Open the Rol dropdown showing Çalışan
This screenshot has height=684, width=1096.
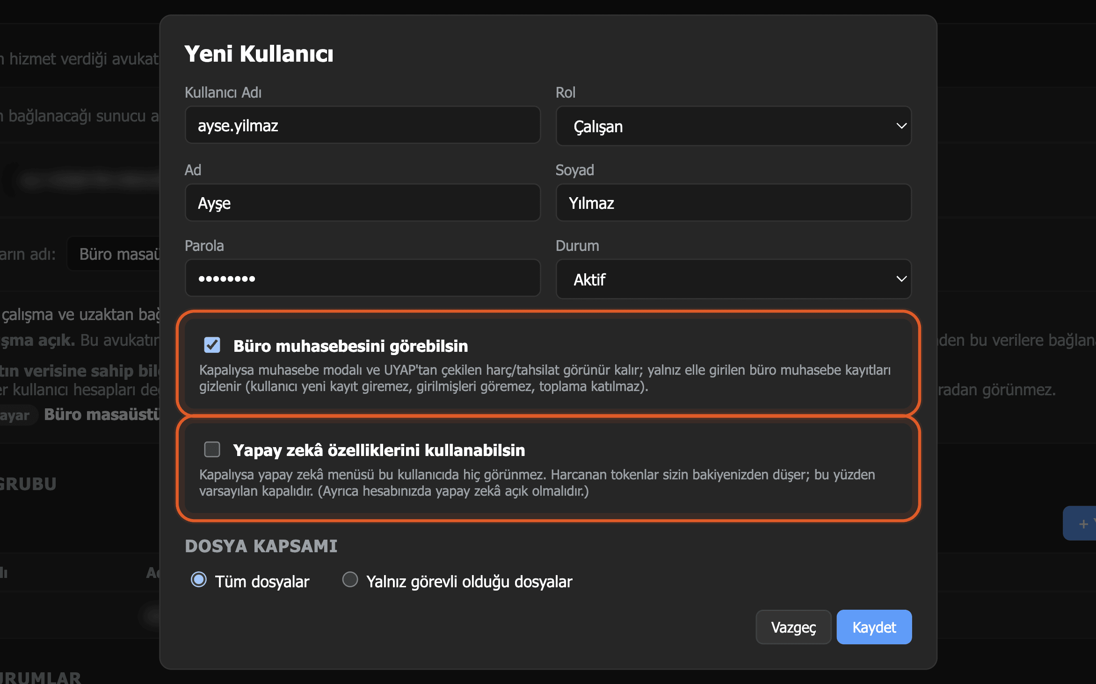click(733, 126)
